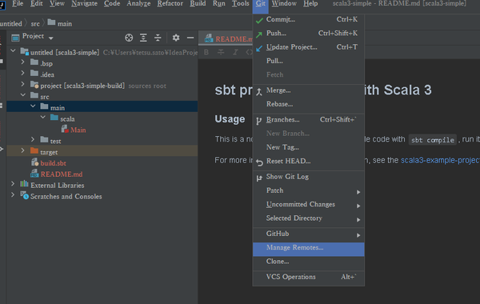Click green arrow Push icon
Screen dimensions: 480x304
259,34
